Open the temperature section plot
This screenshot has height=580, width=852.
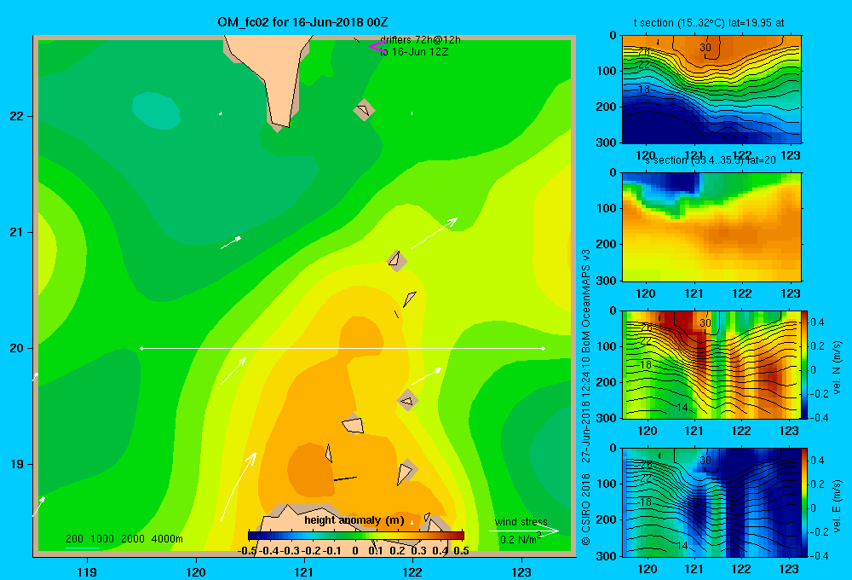[711, 90]
